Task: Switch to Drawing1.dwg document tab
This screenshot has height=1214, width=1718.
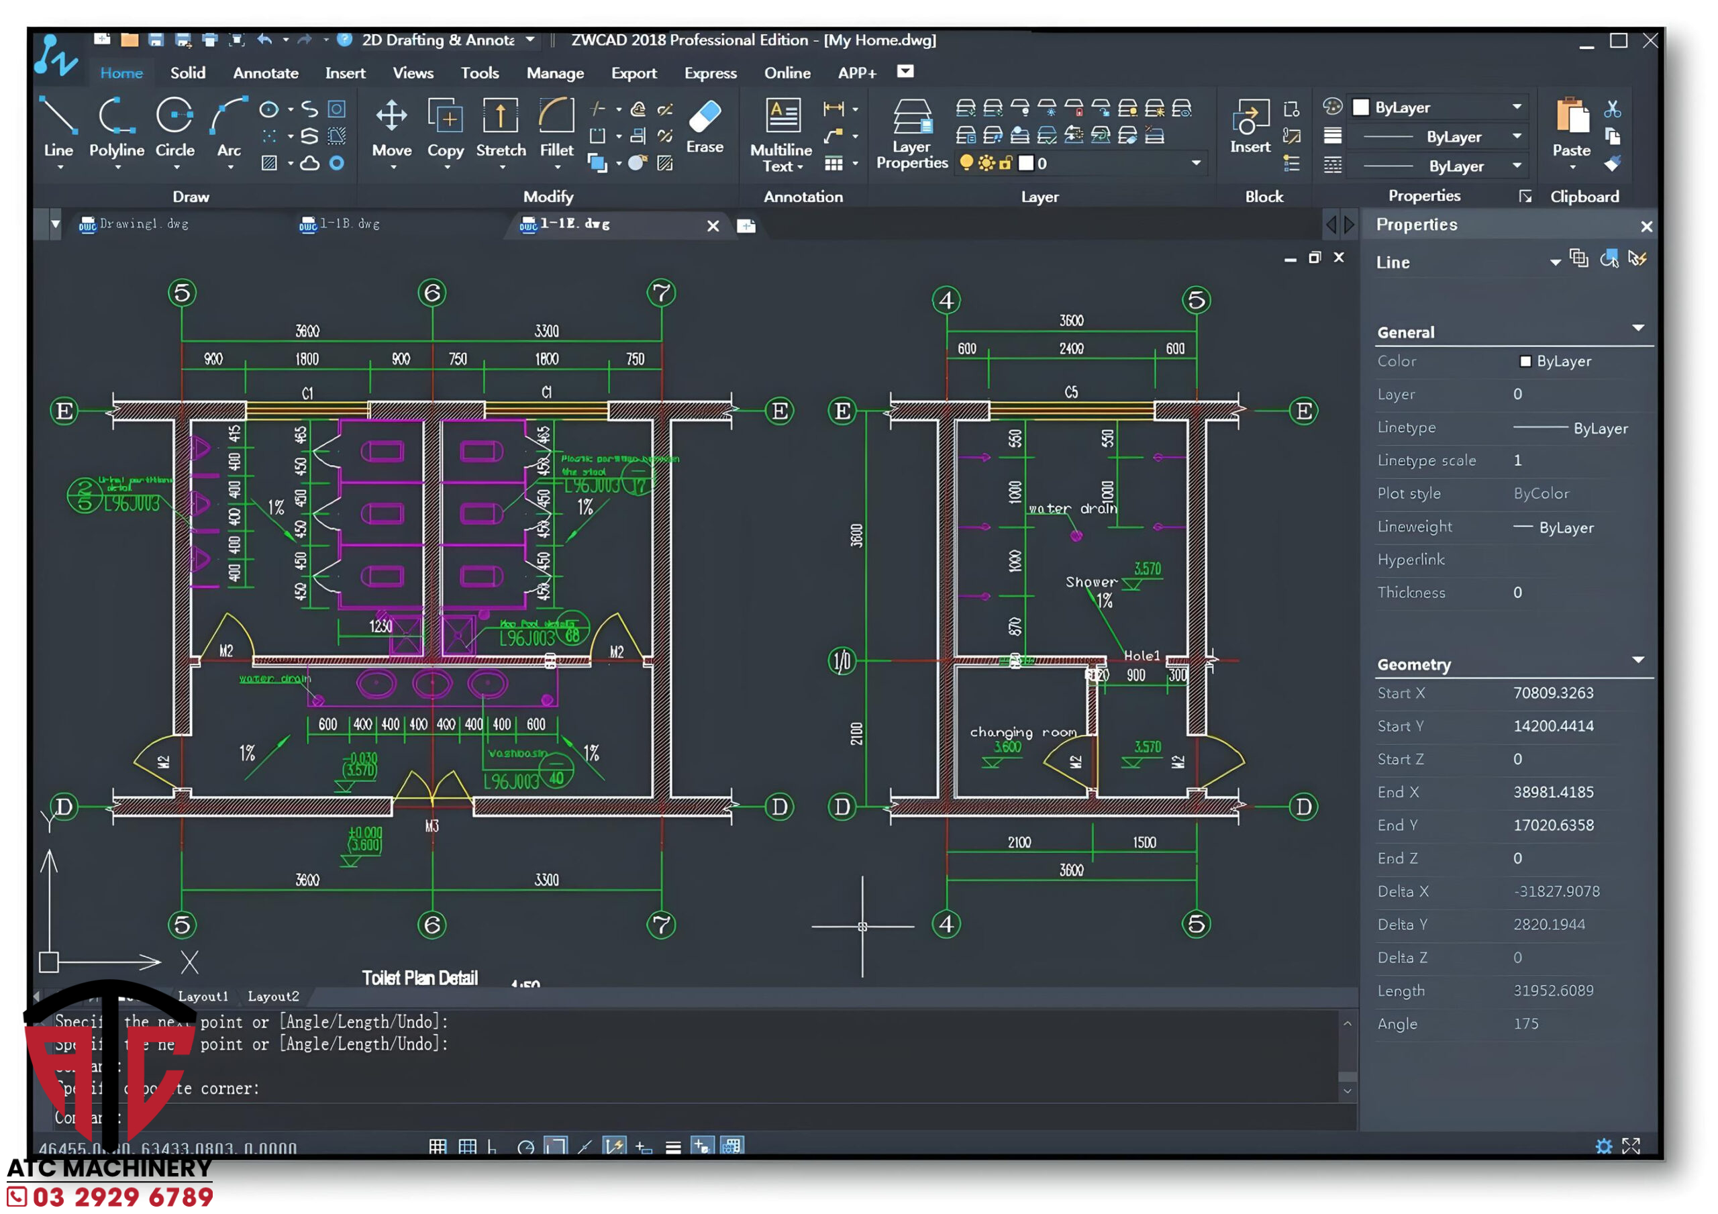Action: (x=144, y=223)
